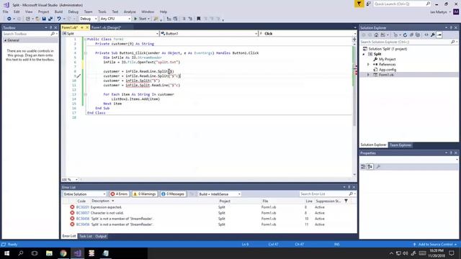The height and width of the screenshot is (259, 461).
Task: Click the bookmark toolbar icon
Action: pyautogui.click(x=199, y=19)
